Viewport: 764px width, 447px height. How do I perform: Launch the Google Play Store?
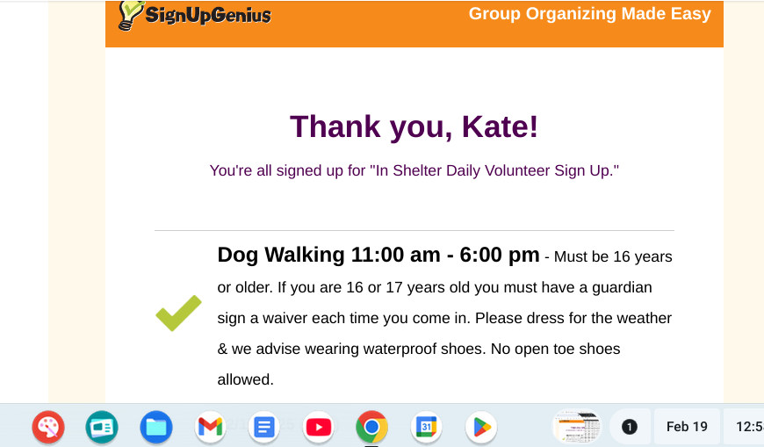pyautogui.click(x=480, y=428)
